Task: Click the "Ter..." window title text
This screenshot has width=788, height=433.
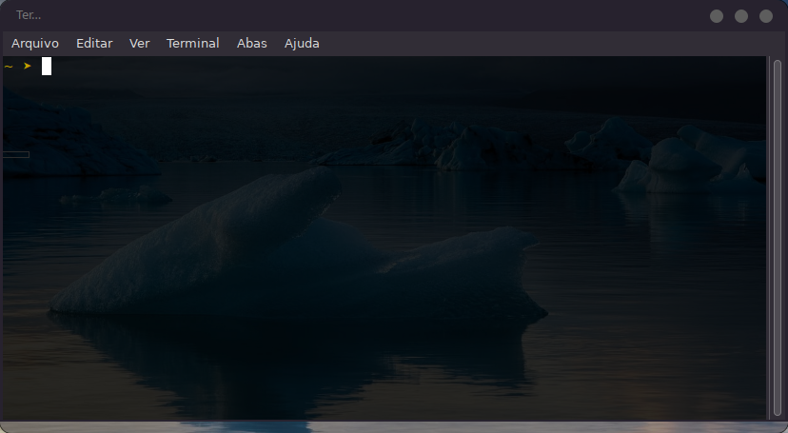Action: click(29, 15)
